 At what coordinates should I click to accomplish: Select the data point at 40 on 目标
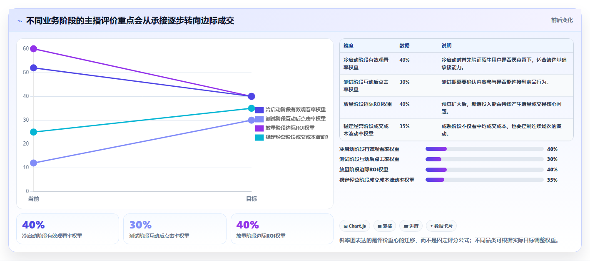(251, 96)
